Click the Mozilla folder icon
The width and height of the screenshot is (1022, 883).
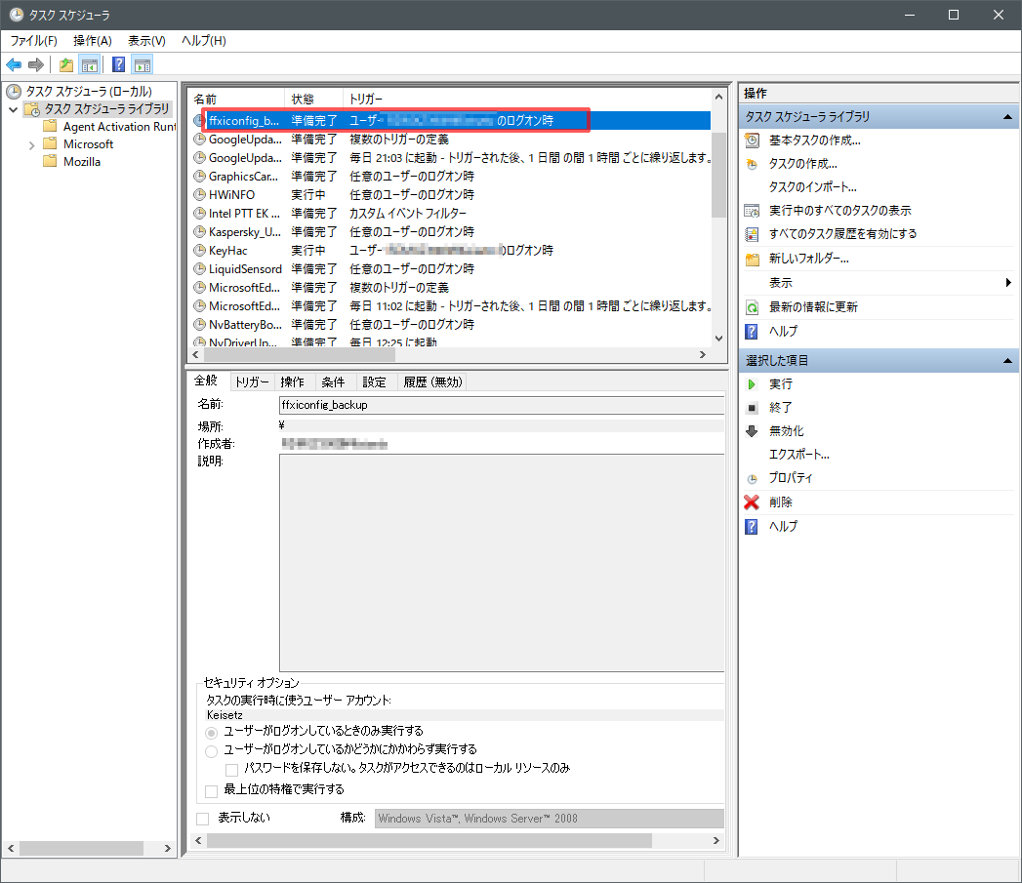tap(50, 161)
